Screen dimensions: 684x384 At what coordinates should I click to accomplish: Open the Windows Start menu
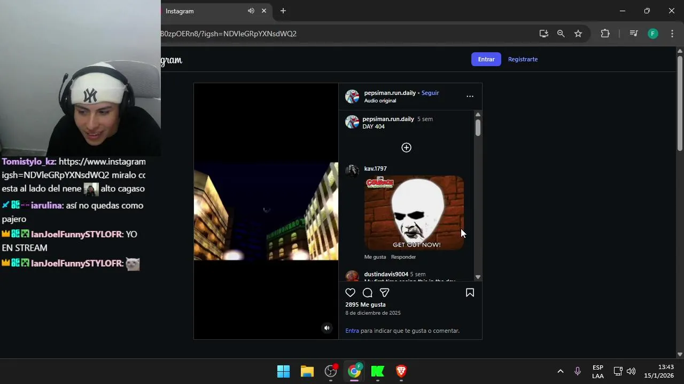(283, 371)
